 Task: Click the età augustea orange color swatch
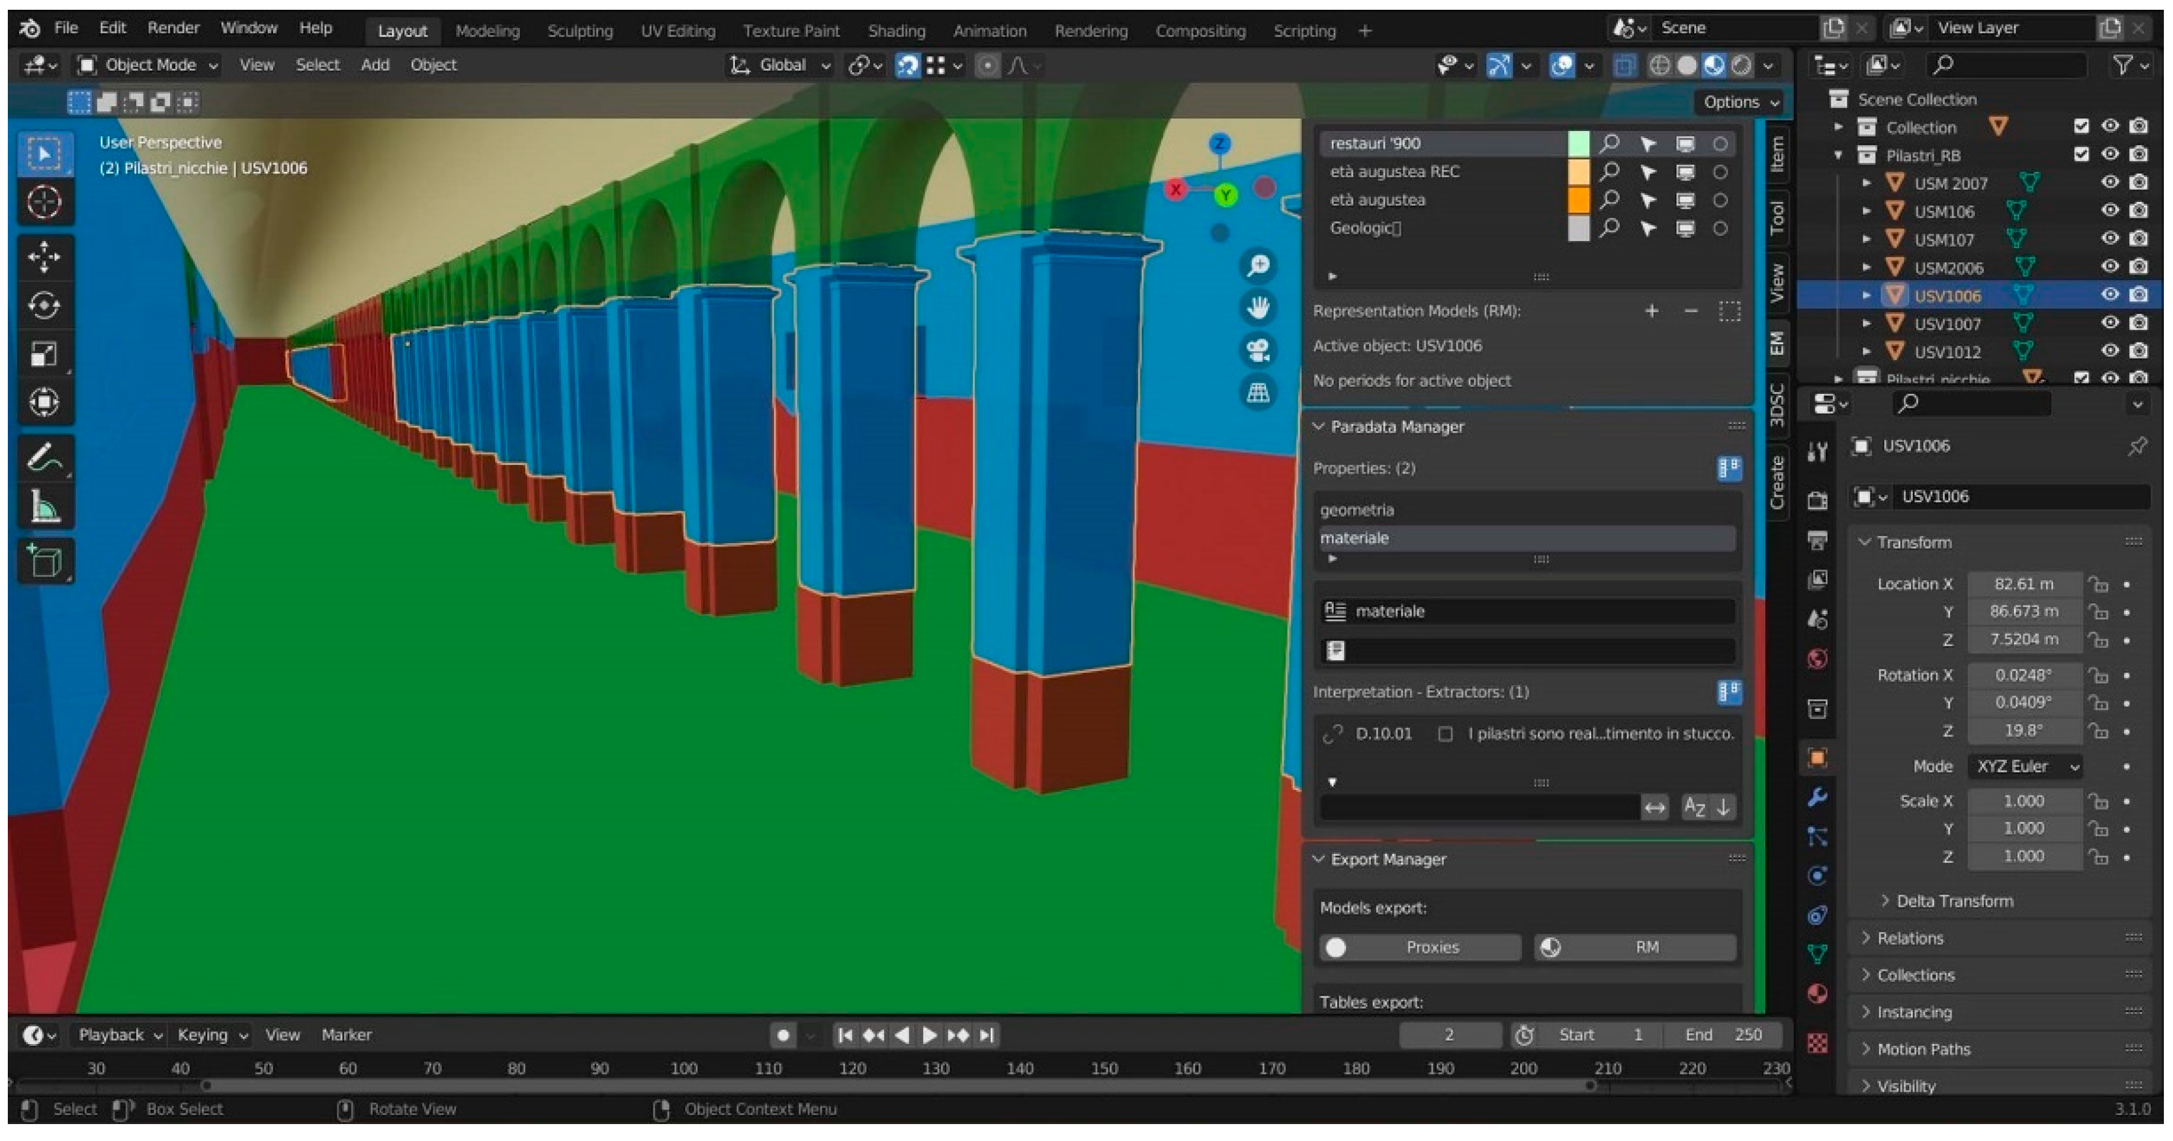click(x=1577, y=200)
